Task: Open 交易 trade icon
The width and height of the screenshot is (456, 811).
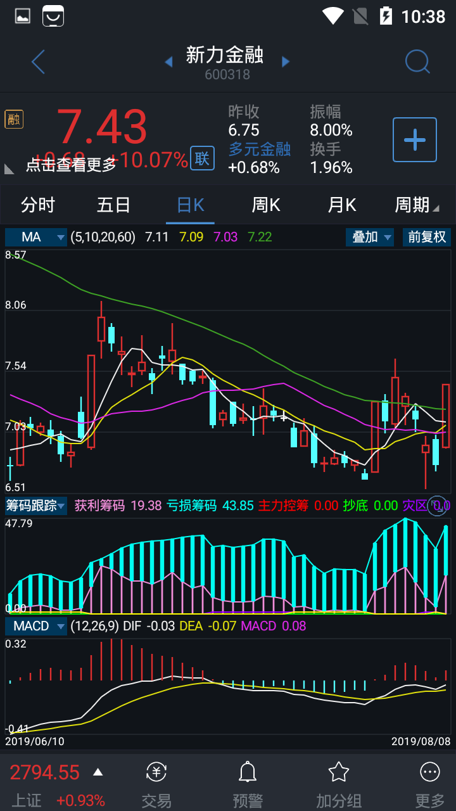Action: (156, 772)
